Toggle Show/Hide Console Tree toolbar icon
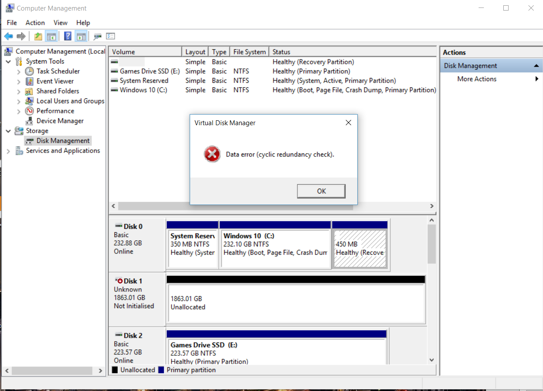543x391 pixels. pyautogui.click(x=51, y=36)
